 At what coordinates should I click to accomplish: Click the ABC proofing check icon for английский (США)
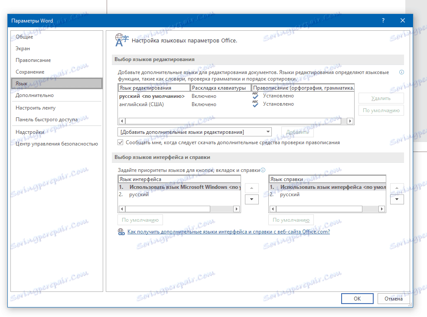[x=255, y=104]
